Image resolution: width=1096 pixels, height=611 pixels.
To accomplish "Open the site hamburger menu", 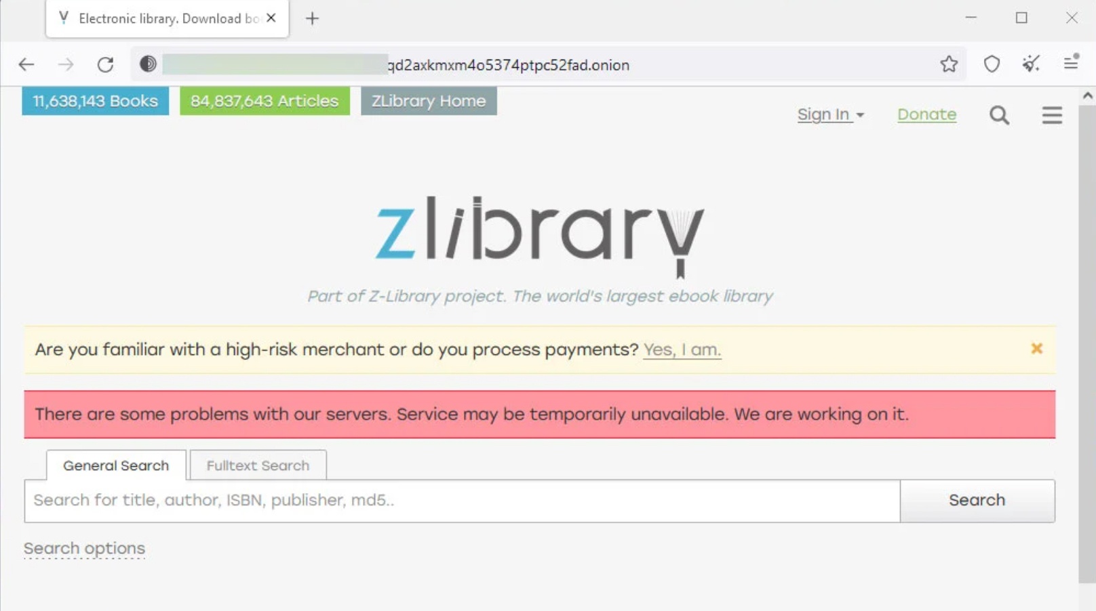I will (x=1052, y=115).
